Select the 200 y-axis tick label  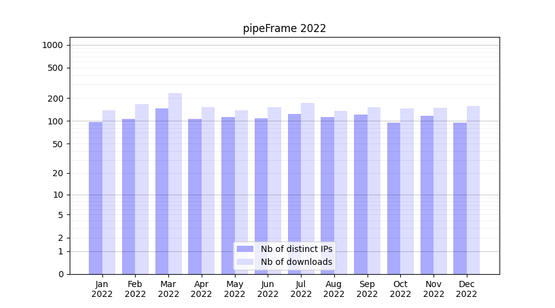[56, 99]
